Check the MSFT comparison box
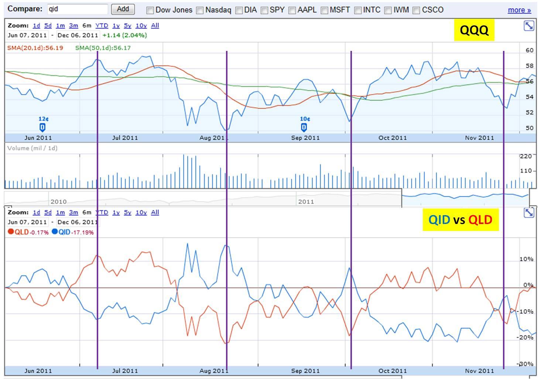541x379 pixels. click(x=324, y=10)
